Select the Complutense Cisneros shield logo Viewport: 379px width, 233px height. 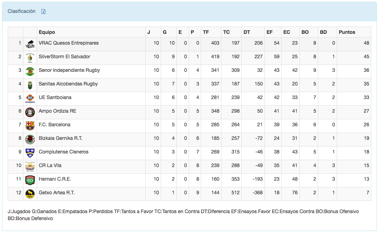pos(30,153)
